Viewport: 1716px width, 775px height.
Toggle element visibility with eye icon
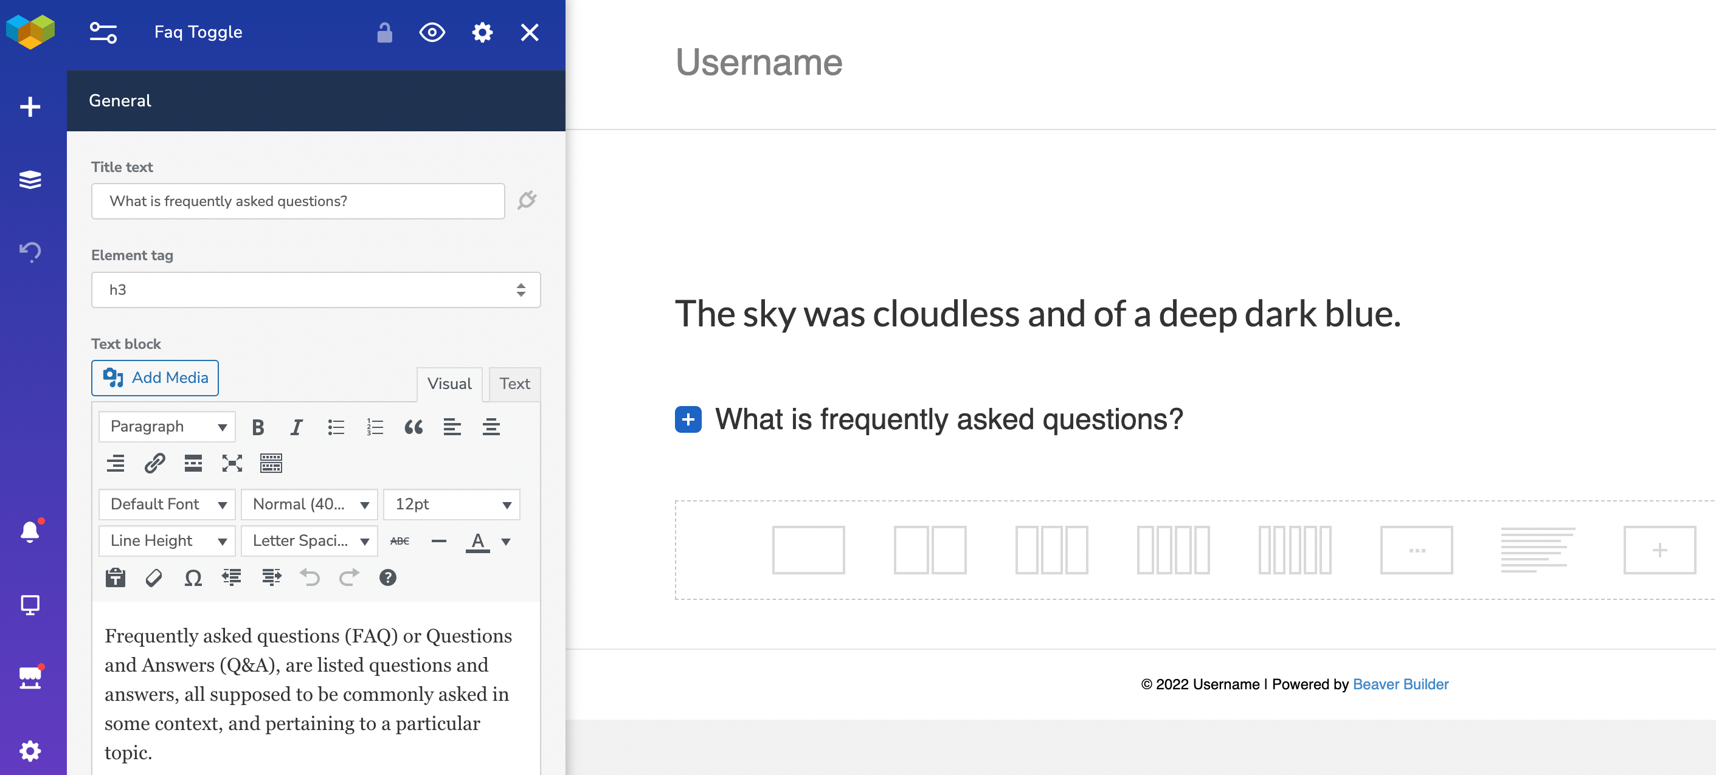tap(432, 33)
